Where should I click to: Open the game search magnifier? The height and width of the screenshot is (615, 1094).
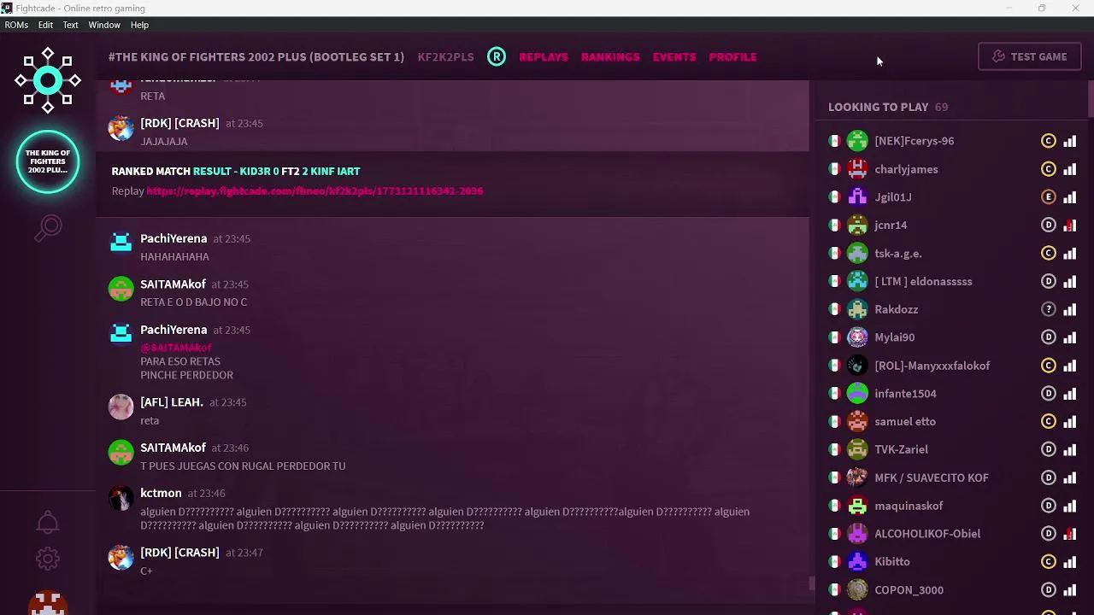[48, 228]
